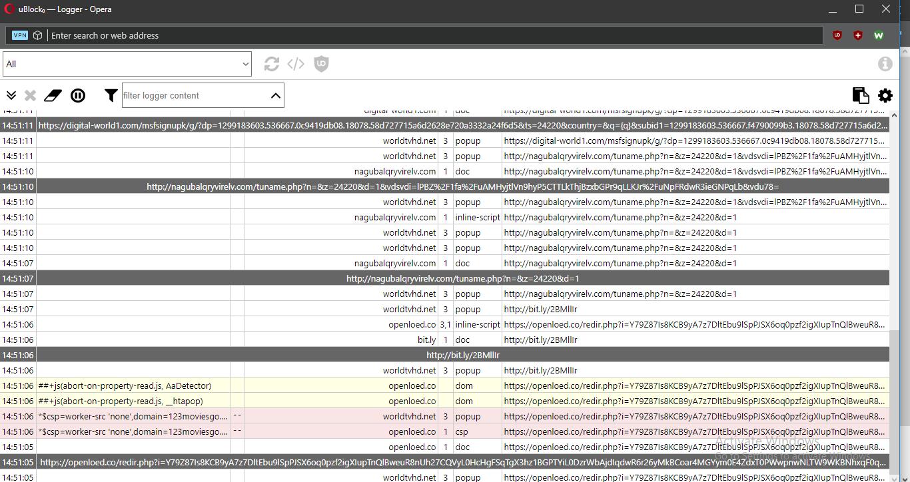This screenshot has width=910, height=482.
Task: Select the uBlock Origin extension shield icon
Action: [837, 35]
